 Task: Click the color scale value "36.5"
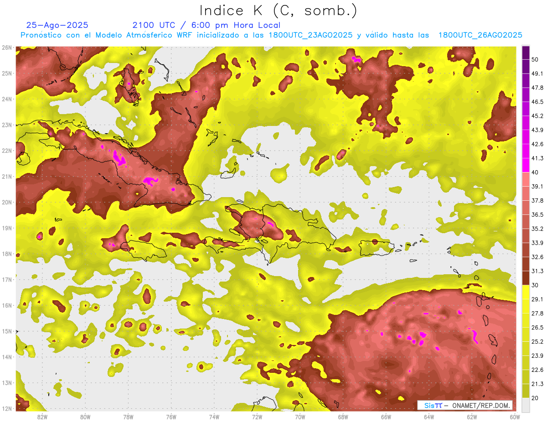pyautogui.click(x=537, y=214)
